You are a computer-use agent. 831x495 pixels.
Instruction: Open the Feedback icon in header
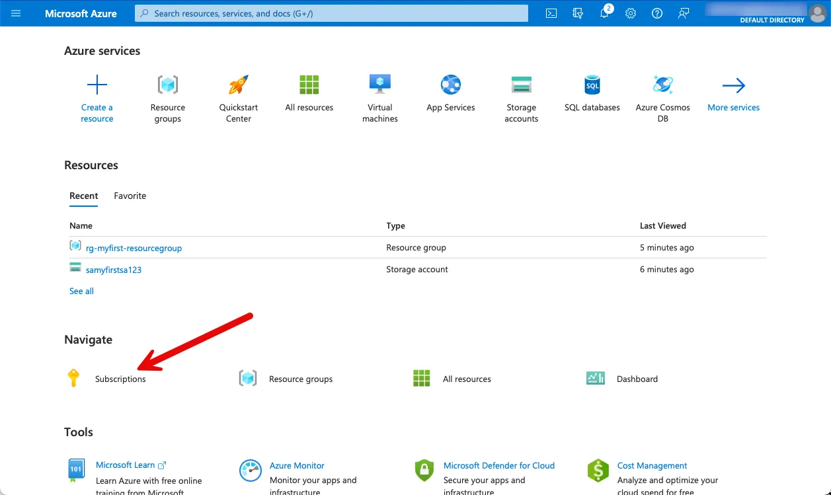pyautogui.click(x=684, y=13)
